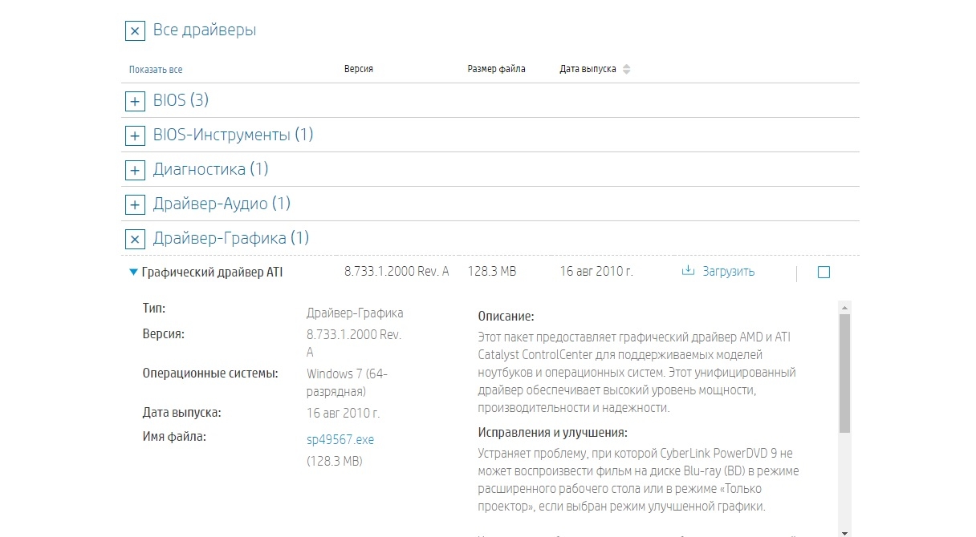Click the Описание: heading
The width and height of the screenshot is (976, 537).
point(506,317)
